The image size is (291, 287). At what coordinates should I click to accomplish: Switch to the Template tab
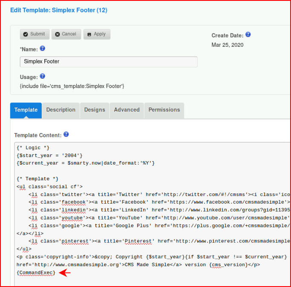[26, 111]
